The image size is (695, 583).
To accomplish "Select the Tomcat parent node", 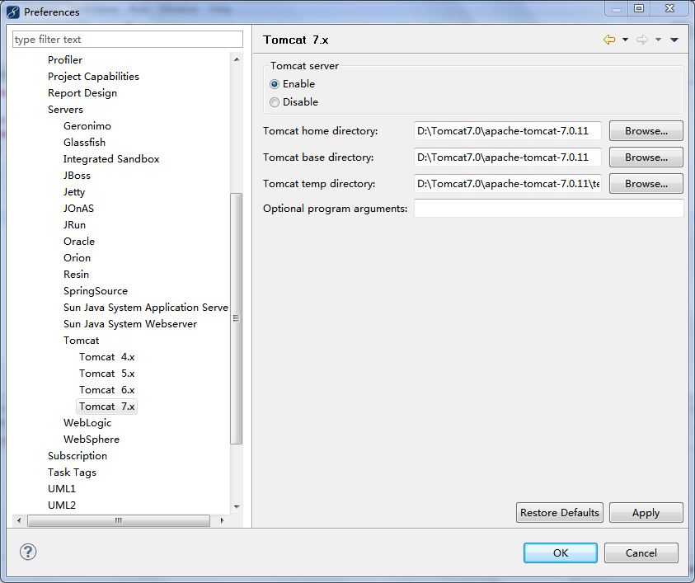I will click(81, 341).
